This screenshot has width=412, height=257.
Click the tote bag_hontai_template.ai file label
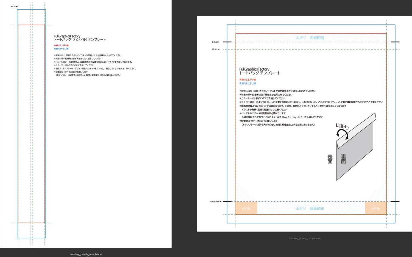click(x=304, y=238)
